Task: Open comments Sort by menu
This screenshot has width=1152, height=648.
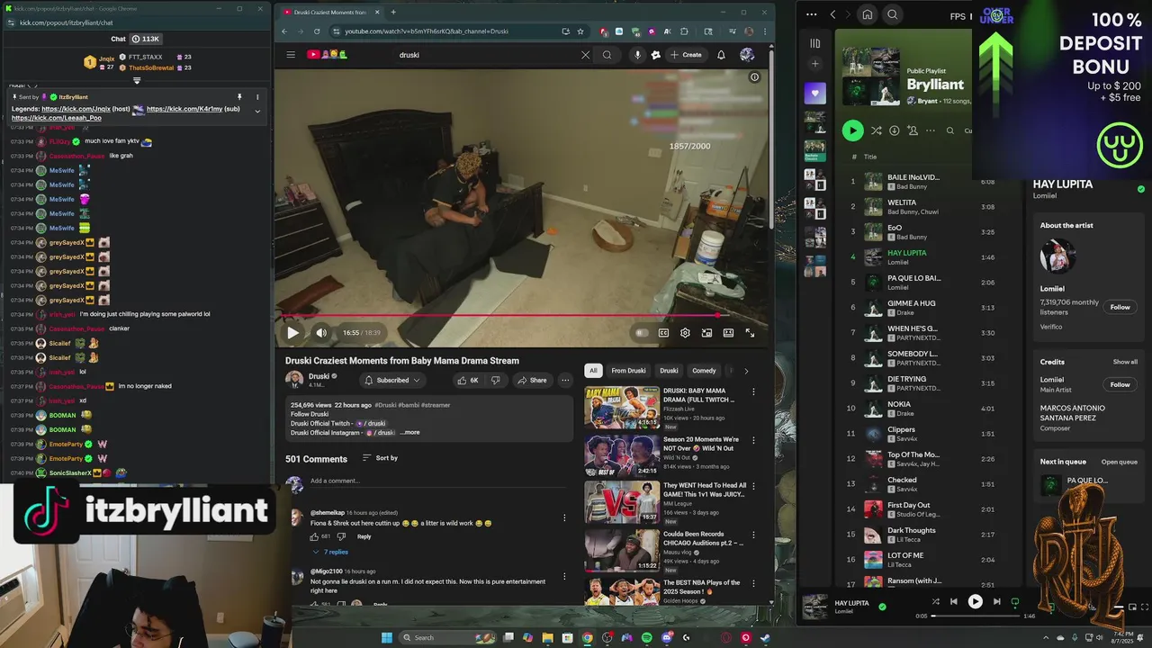Action: 380,458
